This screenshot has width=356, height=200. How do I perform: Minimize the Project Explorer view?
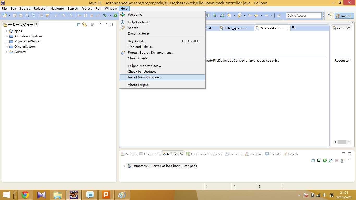[x=105, y=24]
